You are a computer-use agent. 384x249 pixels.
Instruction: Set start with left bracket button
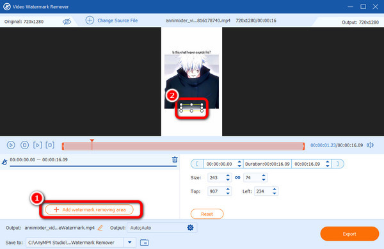(x=197, y=164)
